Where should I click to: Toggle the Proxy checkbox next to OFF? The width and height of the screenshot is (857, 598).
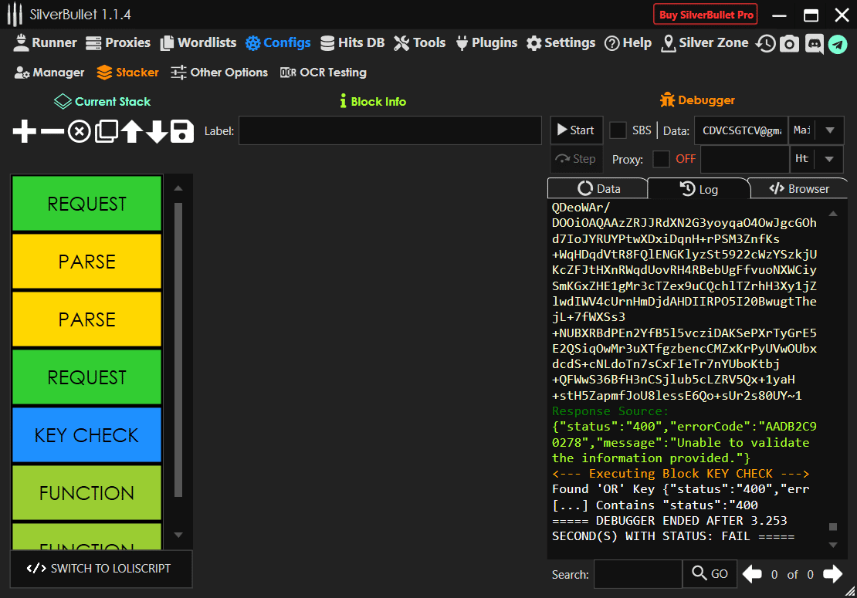tap(661, 159)
